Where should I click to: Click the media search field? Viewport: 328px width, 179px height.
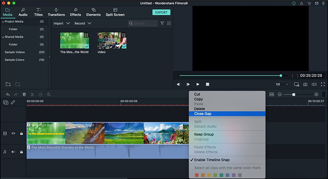(143, 24)
